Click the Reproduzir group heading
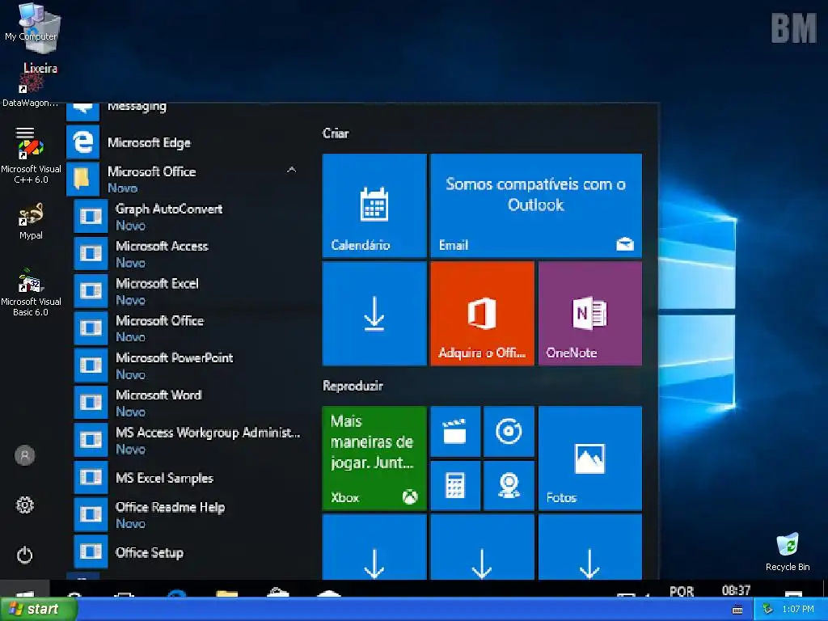This screenshot has height=621, width=828. point(353,386)
